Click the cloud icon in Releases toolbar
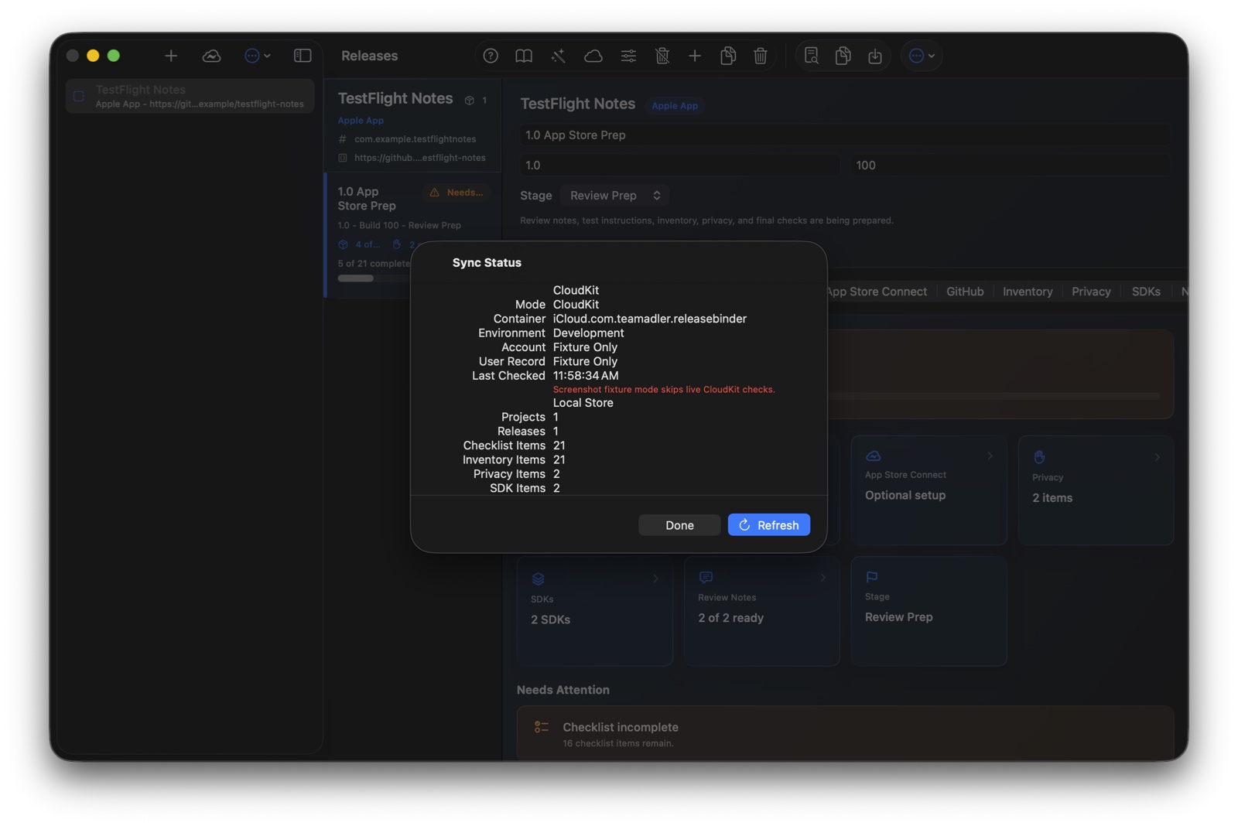 pos(593,56)
